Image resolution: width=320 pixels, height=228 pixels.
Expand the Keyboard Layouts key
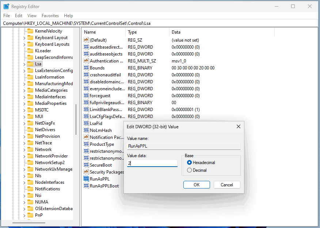tap(24, 45)
